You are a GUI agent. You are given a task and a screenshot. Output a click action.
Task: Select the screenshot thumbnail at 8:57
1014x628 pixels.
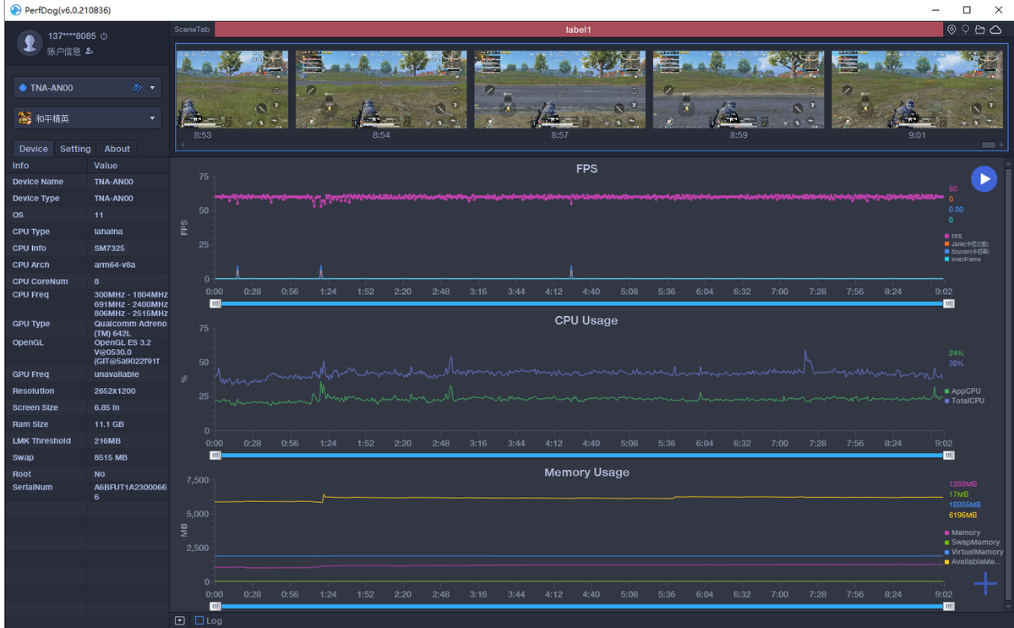coord(559,90)
